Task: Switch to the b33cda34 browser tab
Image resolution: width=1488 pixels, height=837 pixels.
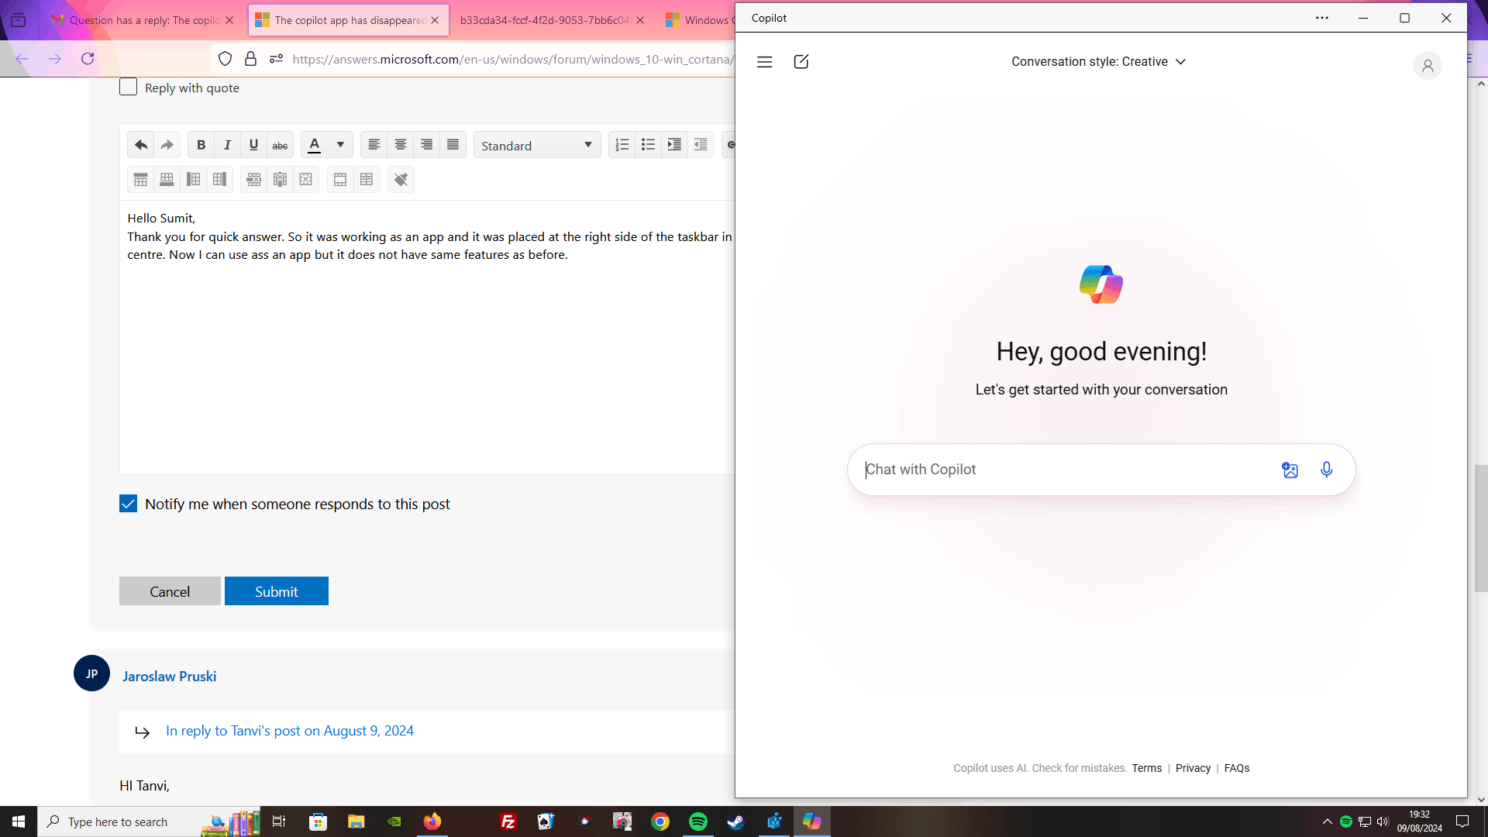Action: click(544, 20)
